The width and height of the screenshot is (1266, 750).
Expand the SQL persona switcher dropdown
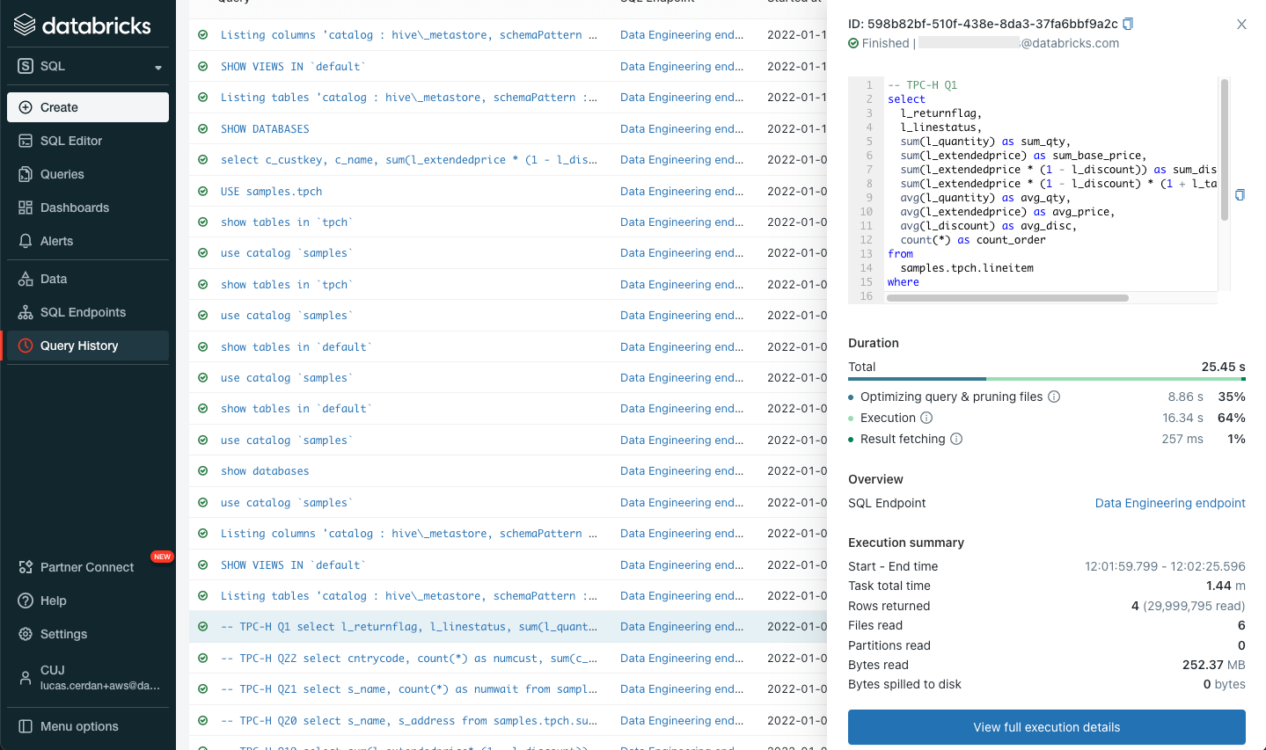158,65
